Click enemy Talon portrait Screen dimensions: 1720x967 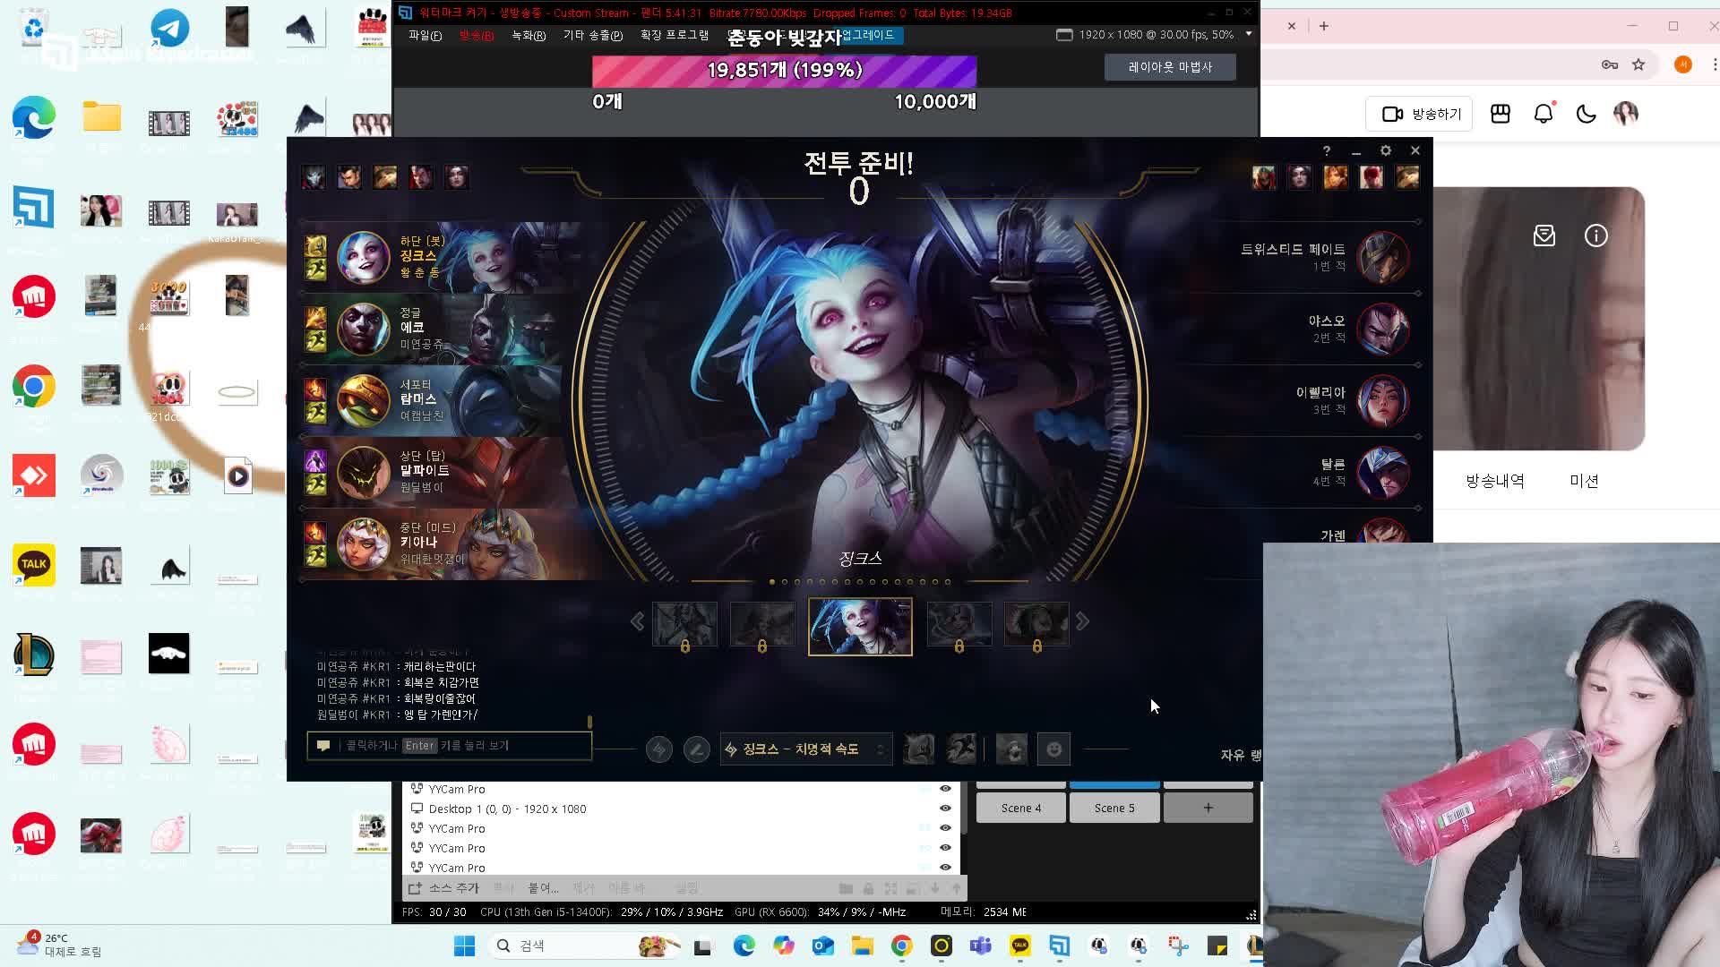(1383, 473)
